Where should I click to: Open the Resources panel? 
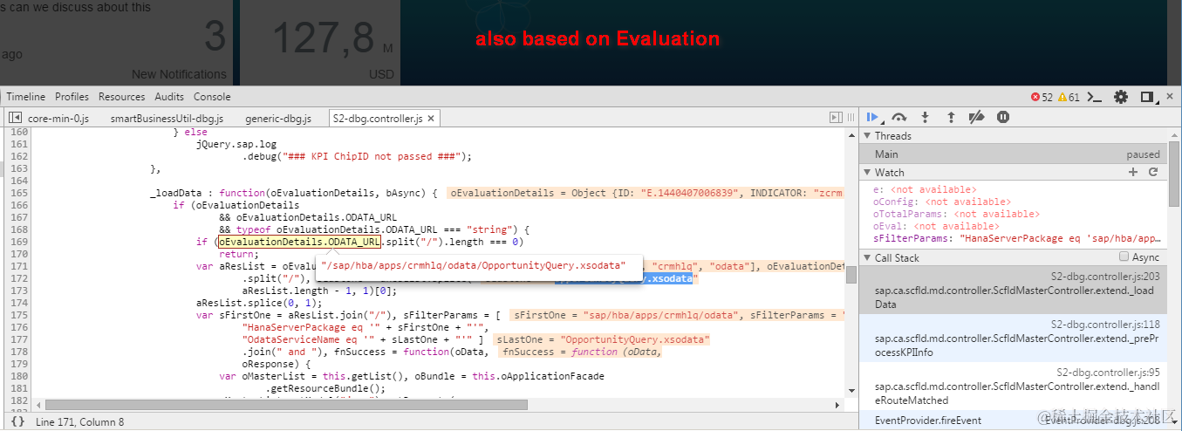[x=121, y=97]
